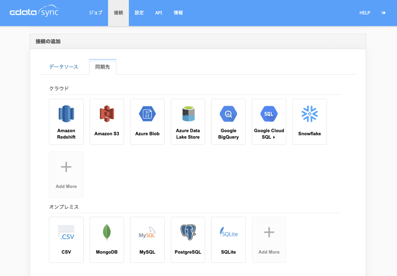
Task: Open the 情報 menu
Action: (x=178, y=13)
